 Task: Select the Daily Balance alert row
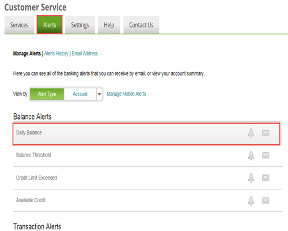(x=146, y=134)
